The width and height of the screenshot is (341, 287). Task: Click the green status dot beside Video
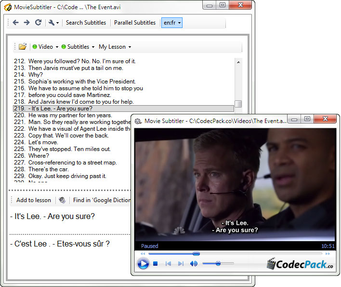tap(35, 47)
